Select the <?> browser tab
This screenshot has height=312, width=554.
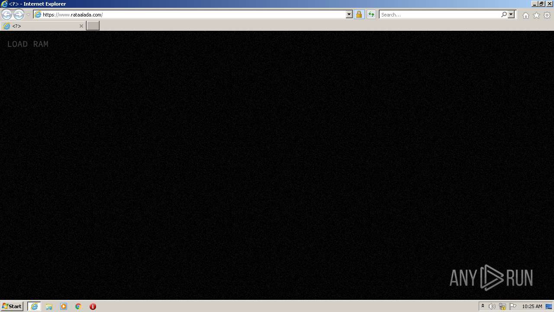click(x=43, y=26)
